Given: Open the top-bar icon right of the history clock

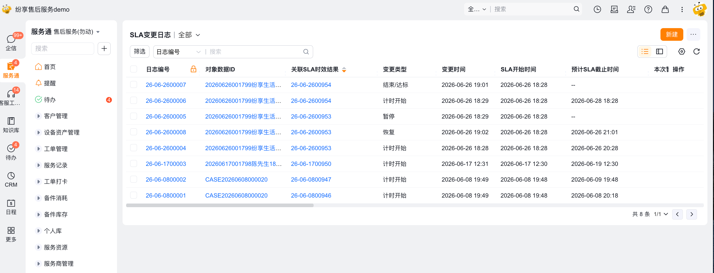Looking at the screenshot, I should (x=614, y=9).
